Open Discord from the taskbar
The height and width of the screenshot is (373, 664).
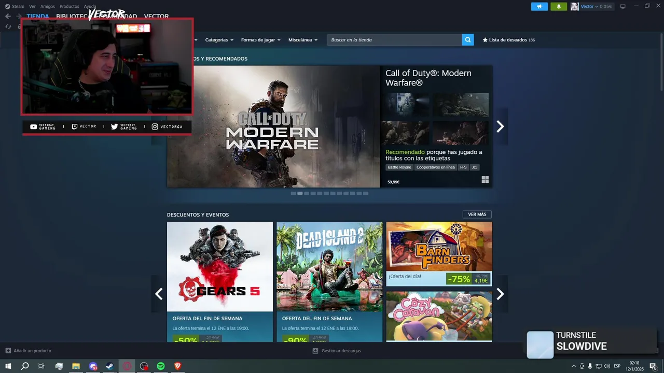click(93, 366)
